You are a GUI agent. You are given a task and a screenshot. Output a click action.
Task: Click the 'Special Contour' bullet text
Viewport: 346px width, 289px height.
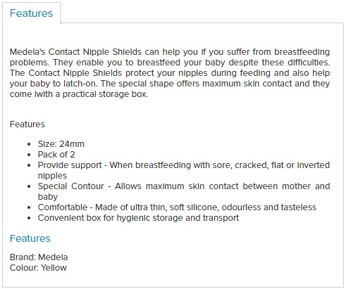pos(184,191)
